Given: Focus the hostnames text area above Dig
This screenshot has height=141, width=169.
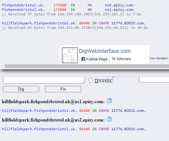Looking at the screenshot, I should (x=44, y=80).
